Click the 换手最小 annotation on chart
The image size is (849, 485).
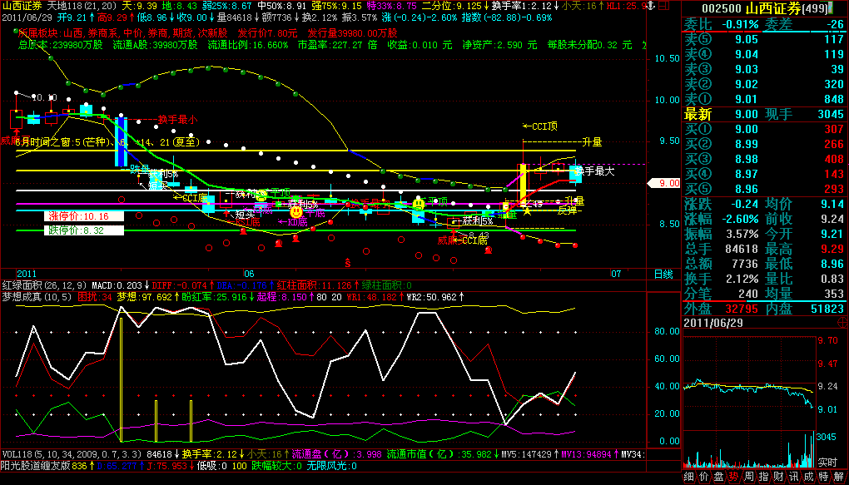pyautogui.click(x=178, y=119)
